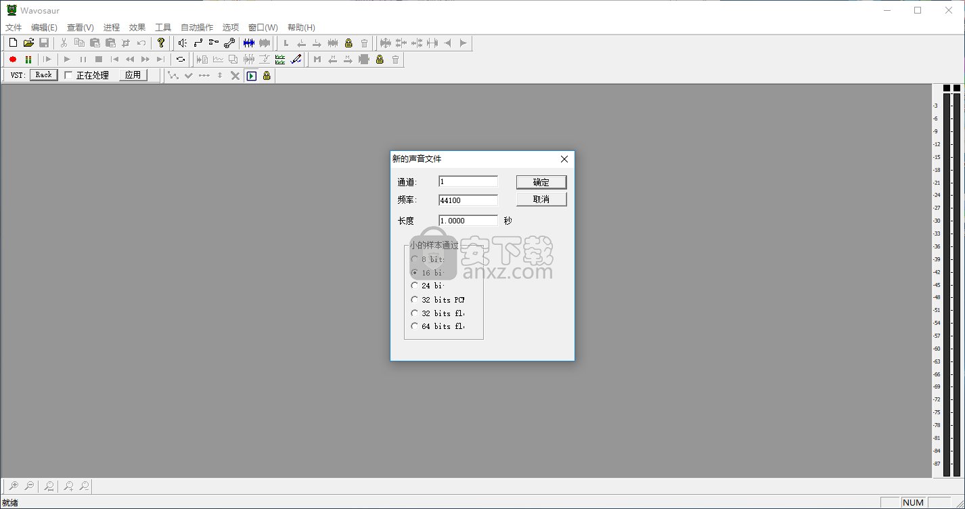Select the 16 bits radio option
965x509 pixels.
415,273
